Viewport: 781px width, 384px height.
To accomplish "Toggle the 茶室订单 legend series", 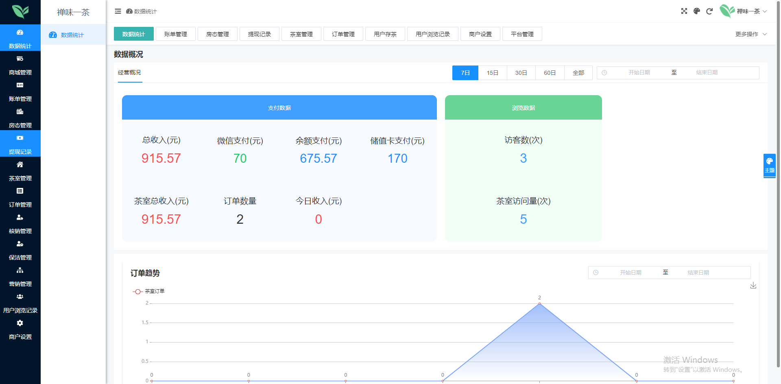I will [x=149, y=291].
